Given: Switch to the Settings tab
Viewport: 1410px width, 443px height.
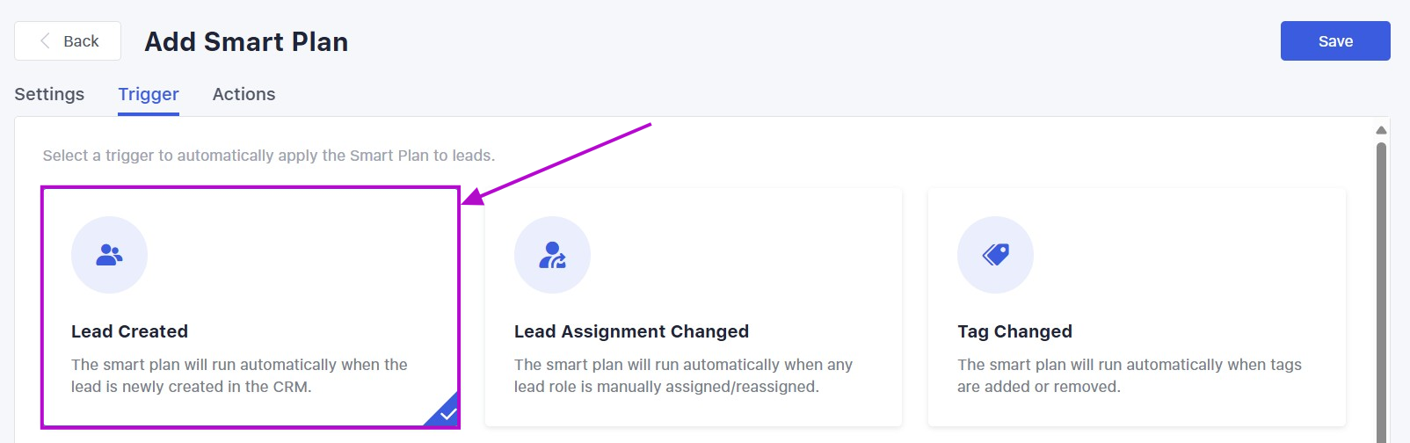Looking at the screenshot, I should click(x=49, y=94).
